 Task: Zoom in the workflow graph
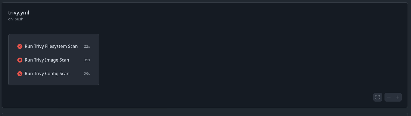click(x=397, y=97)
